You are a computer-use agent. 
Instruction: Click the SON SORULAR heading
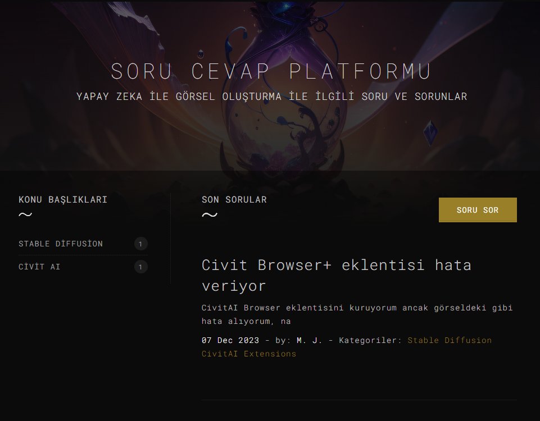pos(234,199)
